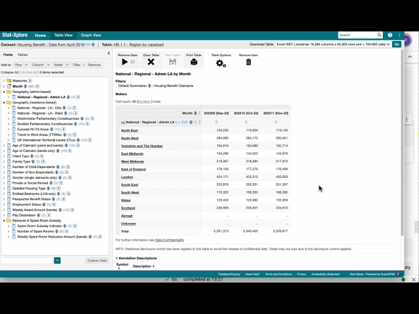Click info icon beside Employment Status
Screen dimensions: 419x314
pyautogui.click(x=44, y=205)
